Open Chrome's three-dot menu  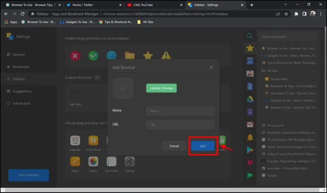[x=320, y=14]
